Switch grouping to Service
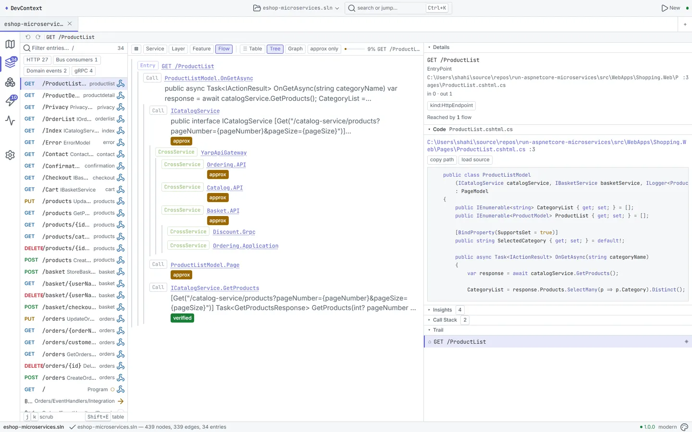The width and height of the screenshot is (692, 432). pyautogui.click(x=155, y=49)
